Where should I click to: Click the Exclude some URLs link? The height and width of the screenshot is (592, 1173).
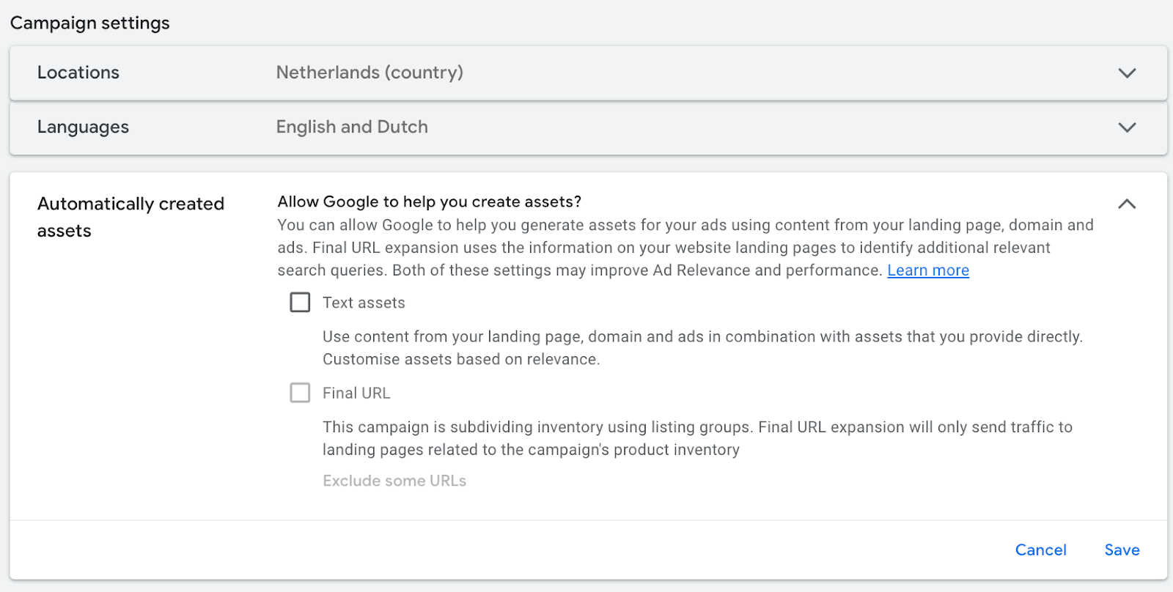click(394, 481)
